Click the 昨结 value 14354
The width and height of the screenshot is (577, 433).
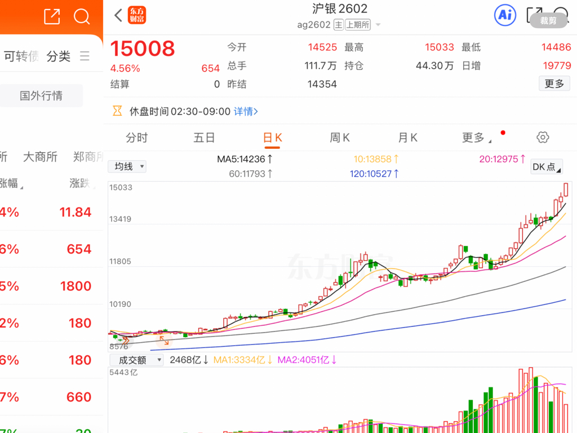[322, 85]
